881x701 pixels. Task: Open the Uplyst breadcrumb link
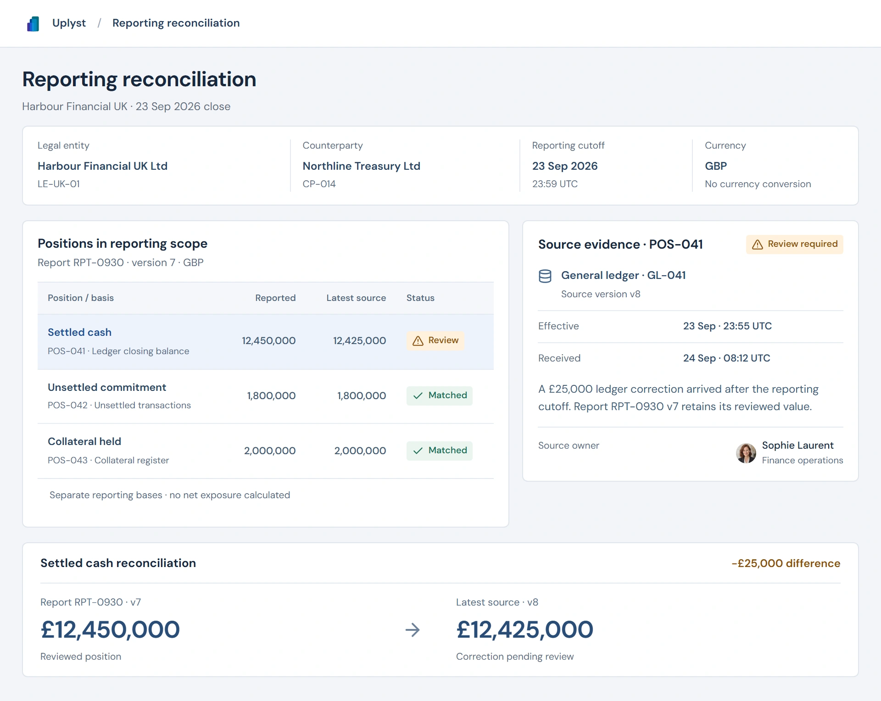point(69,23)
